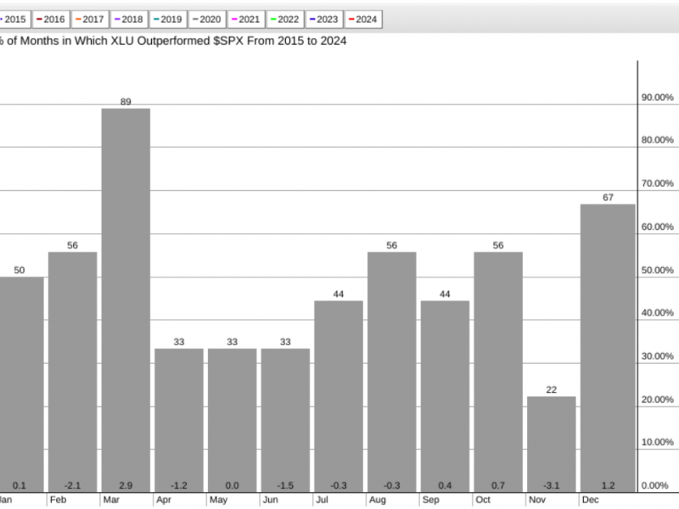Select the gray December bar
679x509 pixels.
(x=608, y=349)
